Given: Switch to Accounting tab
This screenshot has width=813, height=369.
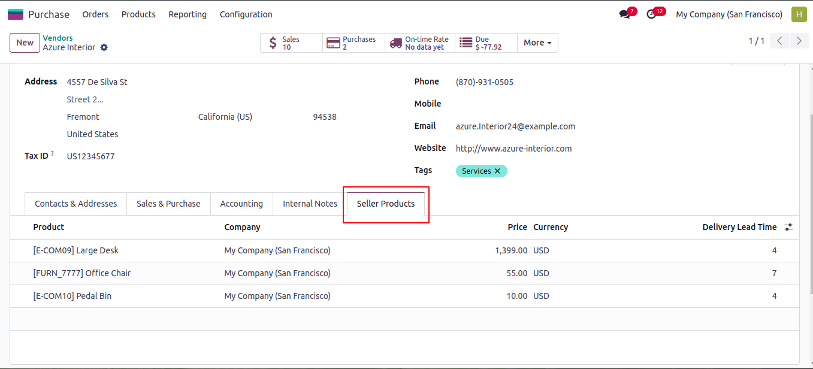Looking at the screenshot, I should [x=241, y=204].
